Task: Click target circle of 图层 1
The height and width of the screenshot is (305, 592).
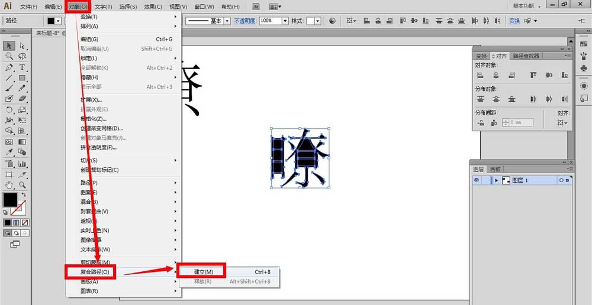Action: (x=561, y=181)
